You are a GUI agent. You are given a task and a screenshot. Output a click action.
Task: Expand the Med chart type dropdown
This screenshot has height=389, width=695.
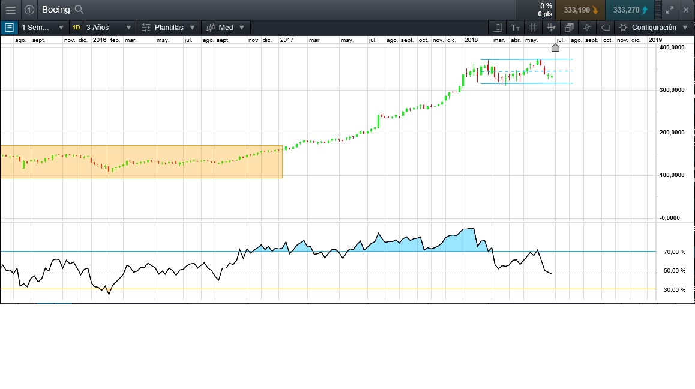[226, 28]
